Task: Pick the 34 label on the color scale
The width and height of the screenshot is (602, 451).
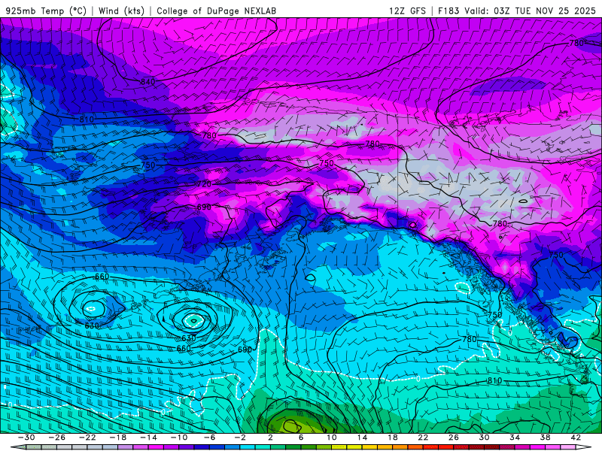Action: click(x=515, y=437)
